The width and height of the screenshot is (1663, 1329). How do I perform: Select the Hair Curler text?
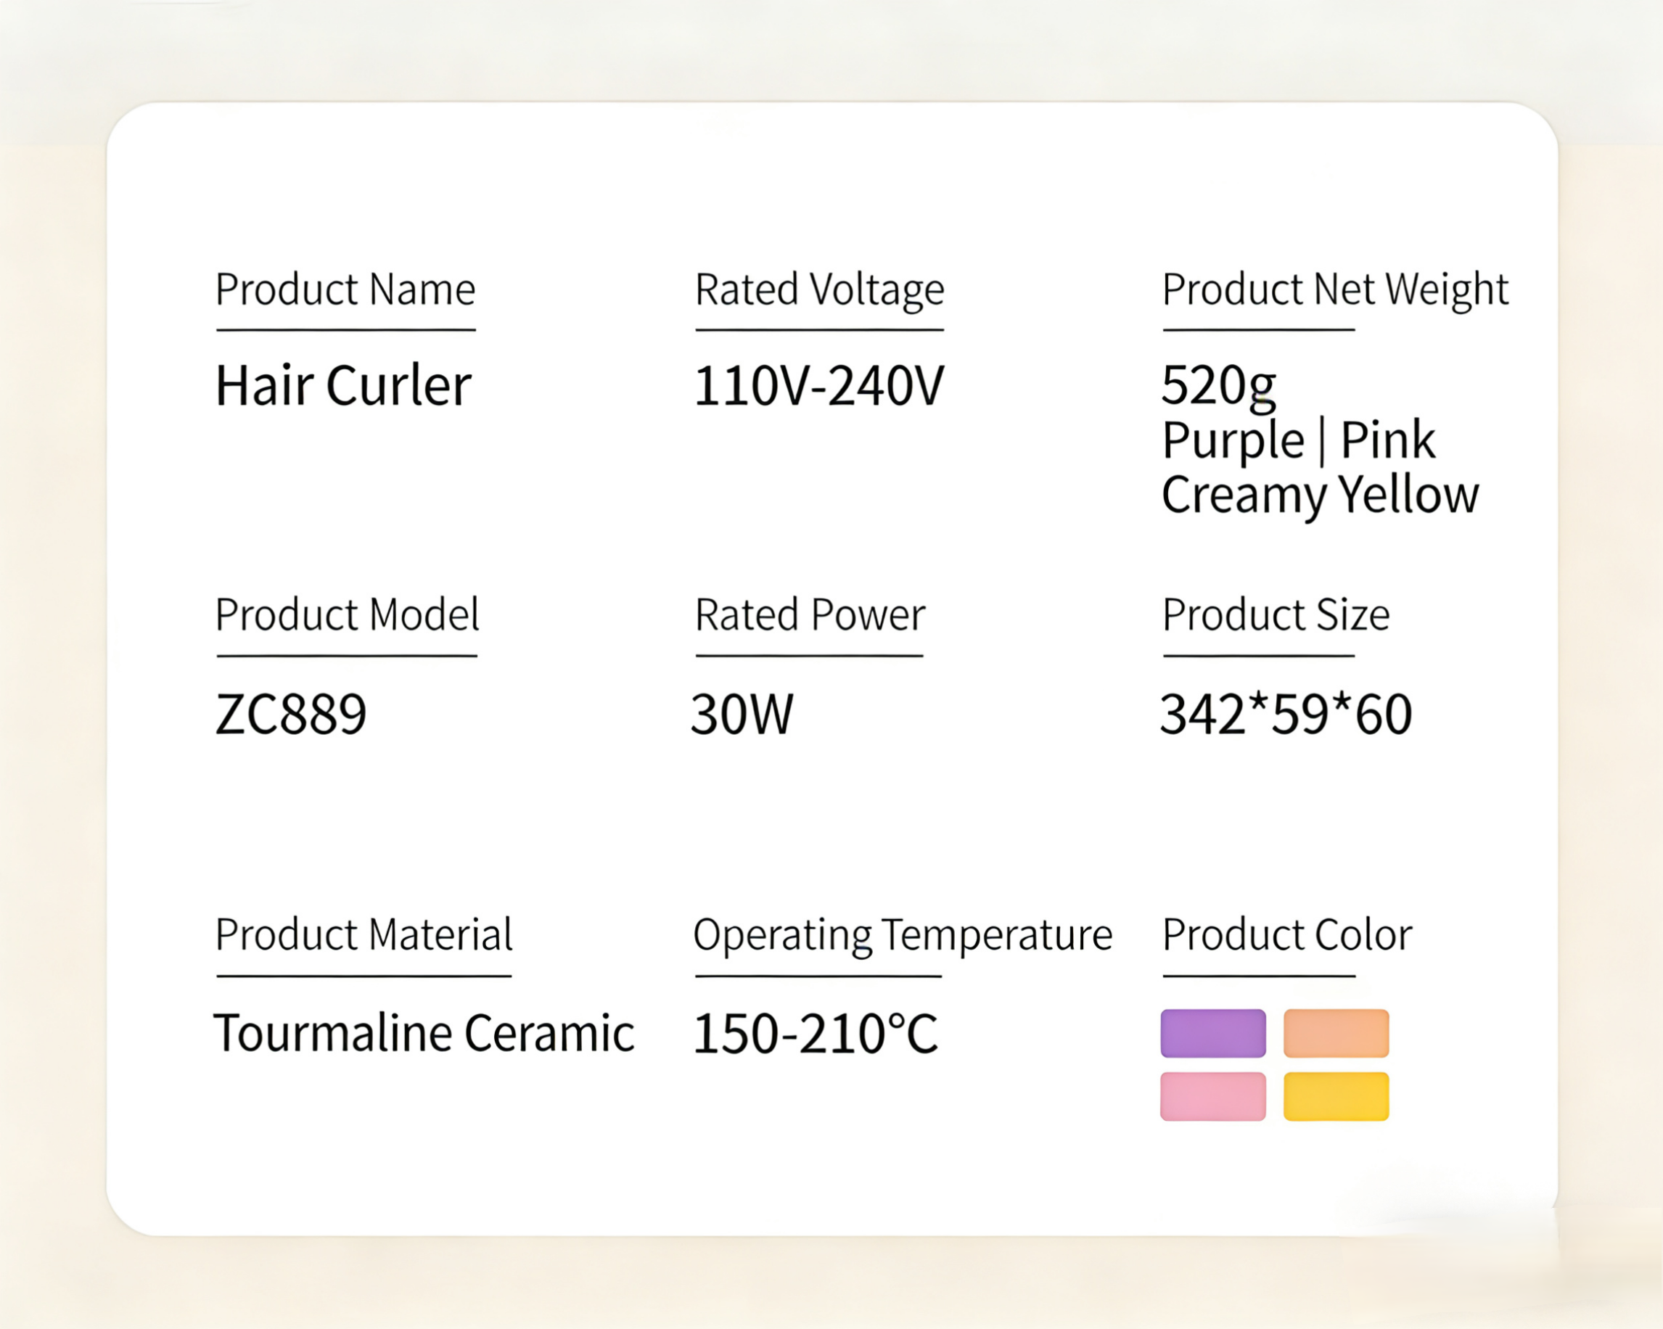[x=343, y=386]
